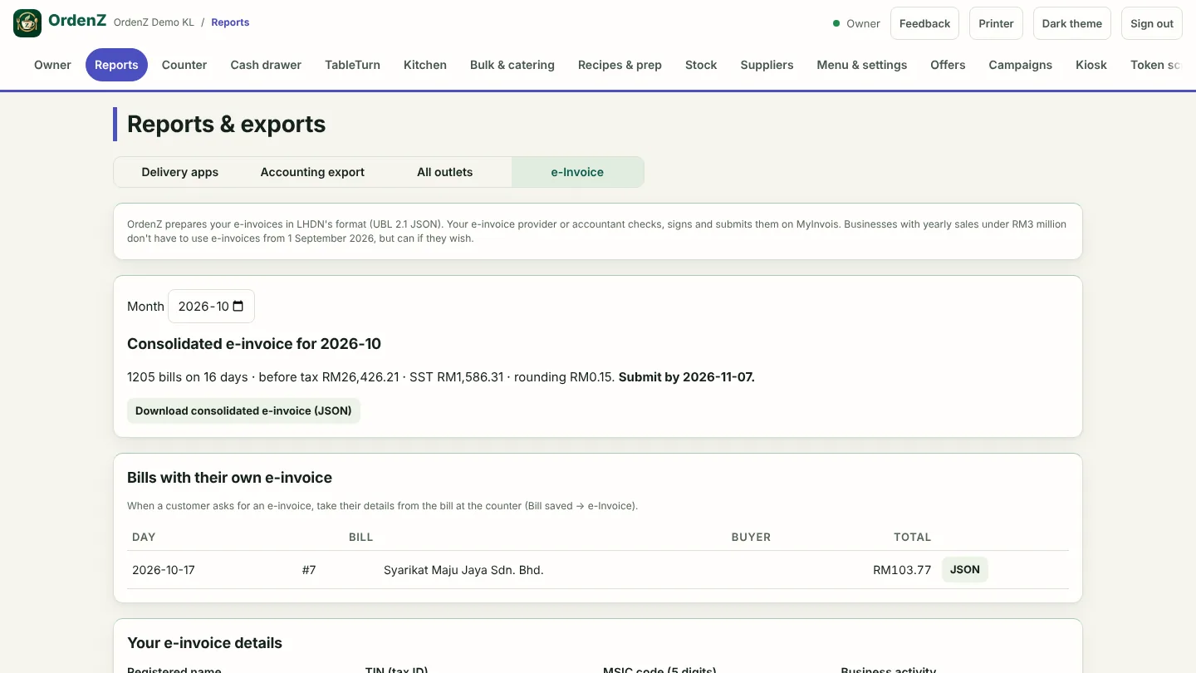Go to the Counter section
This screenshot has height=673, width=1196.
tap(184, 65)
